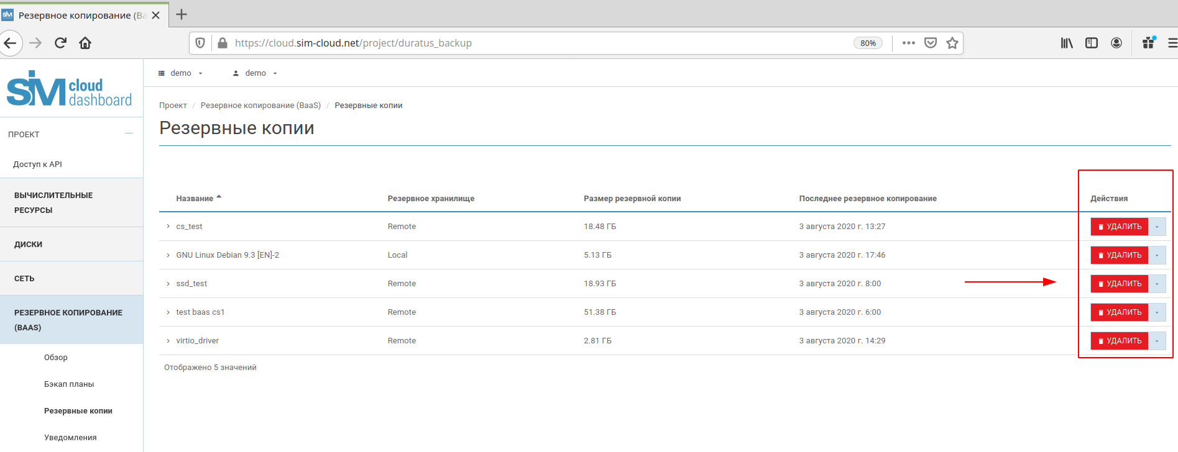Open Firefox account icon
Screen dimensions: 1178x452
click(x=1116, y=43)
